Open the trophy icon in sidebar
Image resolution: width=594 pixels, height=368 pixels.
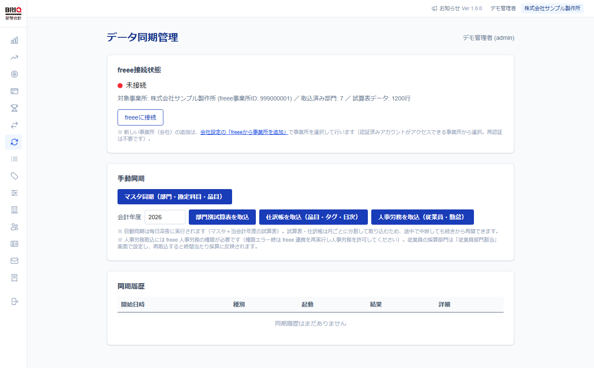(x=14, y=108)
